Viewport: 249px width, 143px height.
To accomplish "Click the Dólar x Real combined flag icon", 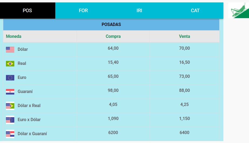I will (x=10, y=106).
